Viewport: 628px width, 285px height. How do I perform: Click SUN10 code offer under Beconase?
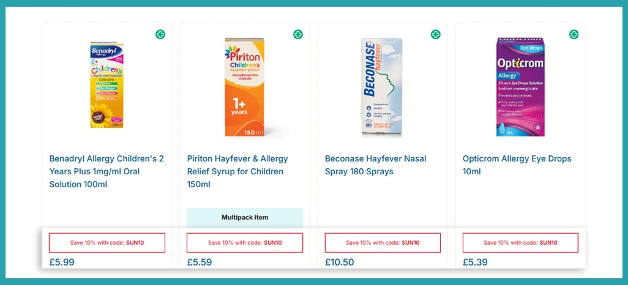(383, 243)
